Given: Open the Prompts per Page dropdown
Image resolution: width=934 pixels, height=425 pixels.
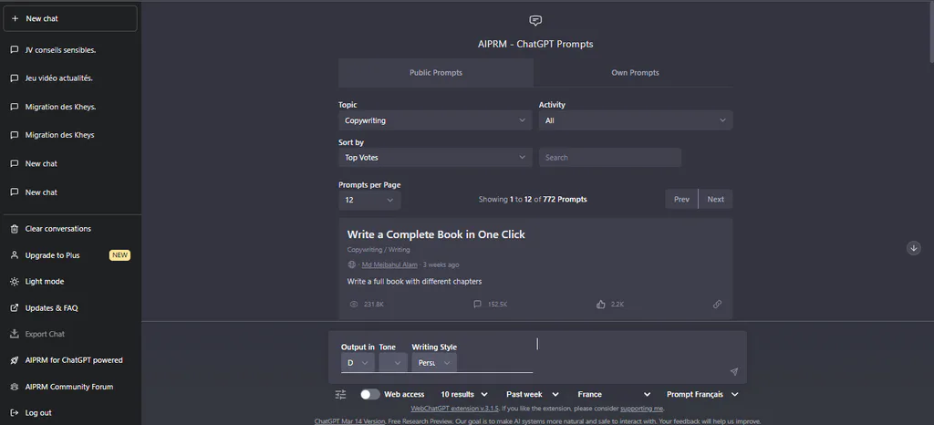Looking at the screenshot, I should tap(369, 200).
